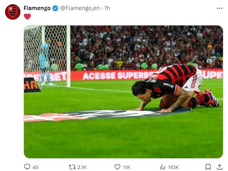Open the views bar chart icon
This screenshot has height=171, width=228.
(162, 167)
